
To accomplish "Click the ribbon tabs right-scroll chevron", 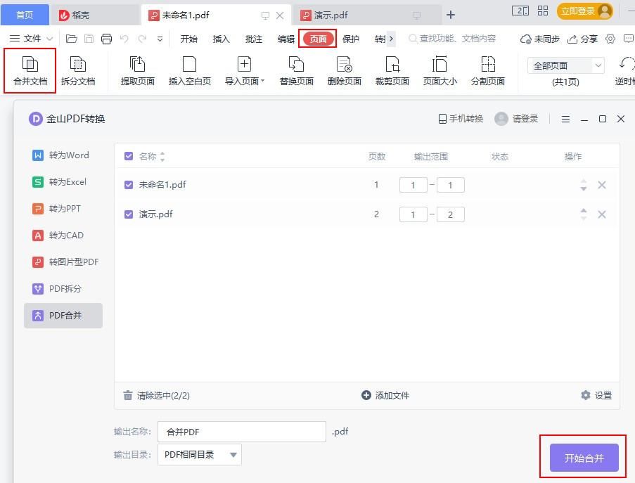I will (391, 39).
